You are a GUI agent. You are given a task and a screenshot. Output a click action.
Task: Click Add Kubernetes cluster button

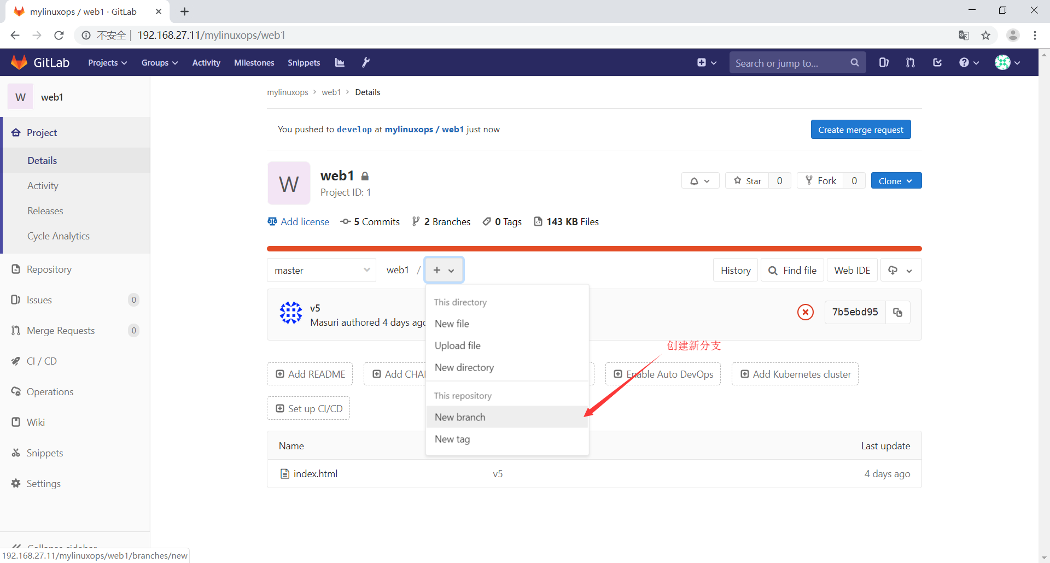(x=795, y=374)
